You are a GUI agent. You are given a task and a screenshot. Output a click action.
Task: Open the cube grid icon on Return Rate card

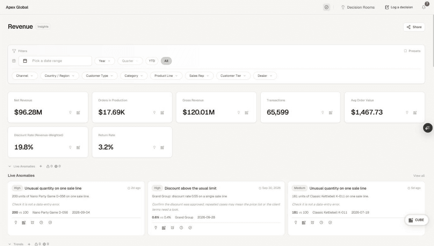pyautogui.click(x=162, y=148)
